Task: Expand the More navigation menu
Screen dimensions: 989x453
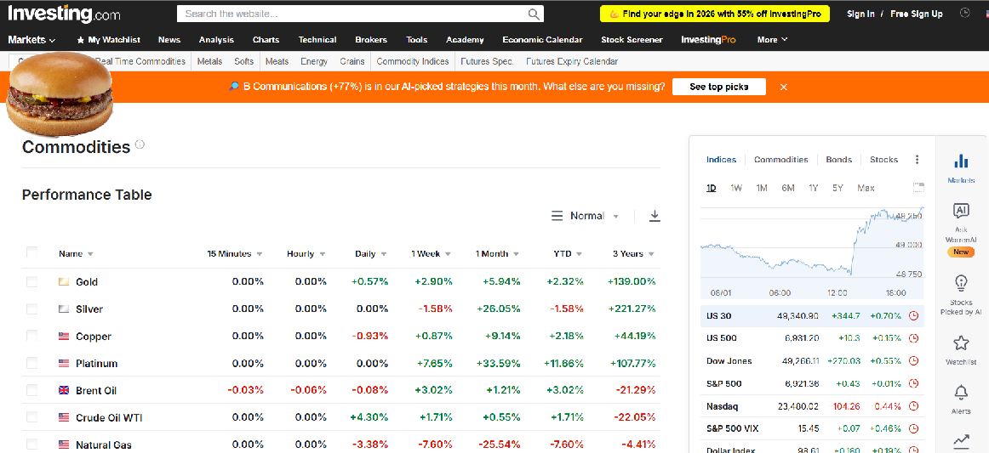Action: [x=772, y=39]
